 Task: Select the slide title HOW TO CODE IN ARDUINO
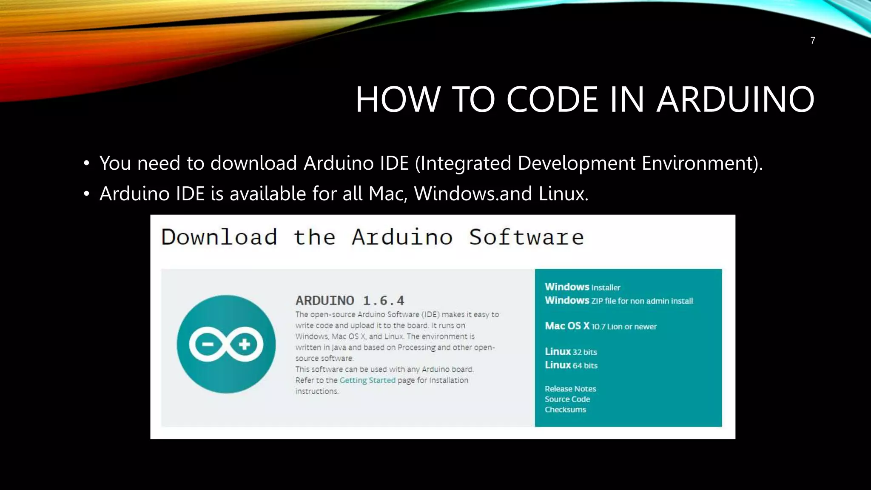[584, 100]
